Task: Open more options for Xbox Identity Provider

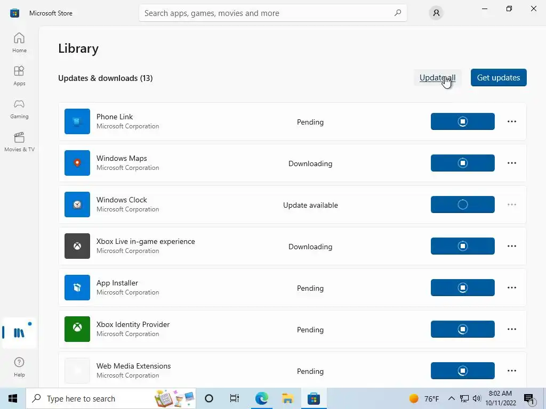Action: click(x=511, y=329)
